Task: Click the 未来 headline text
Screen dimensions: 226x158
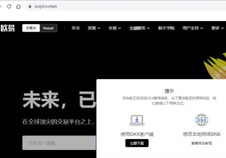Action: point(41,100)
